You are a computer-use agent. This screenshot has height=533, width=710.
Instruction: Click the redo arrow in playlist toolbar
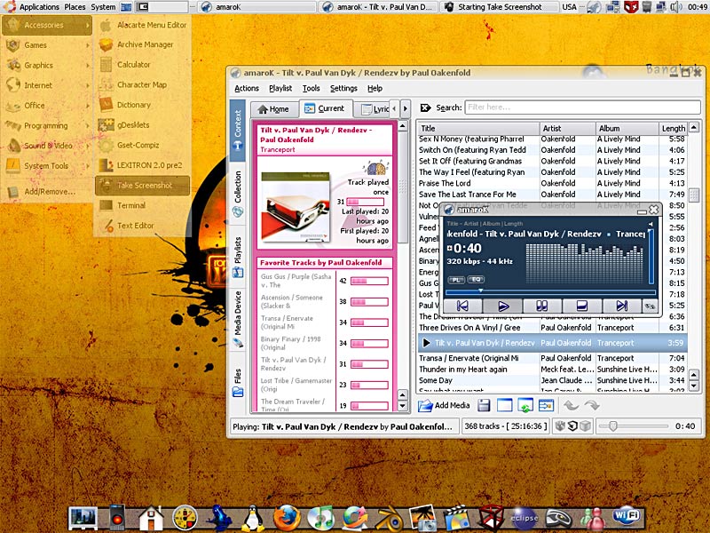[x=592, y=405]
